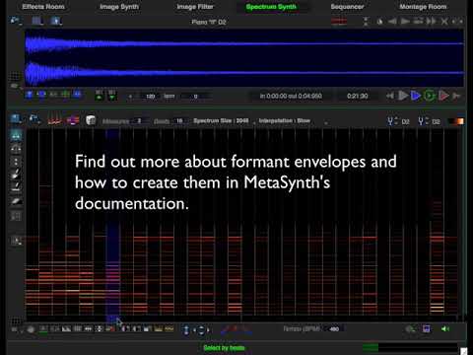Click the 3D cube render icon
The width and height of the screenshot is (473, 355).
pos(91,120)
